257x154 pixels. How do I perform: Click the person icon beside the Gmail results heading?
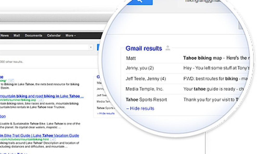click(168, 48)
